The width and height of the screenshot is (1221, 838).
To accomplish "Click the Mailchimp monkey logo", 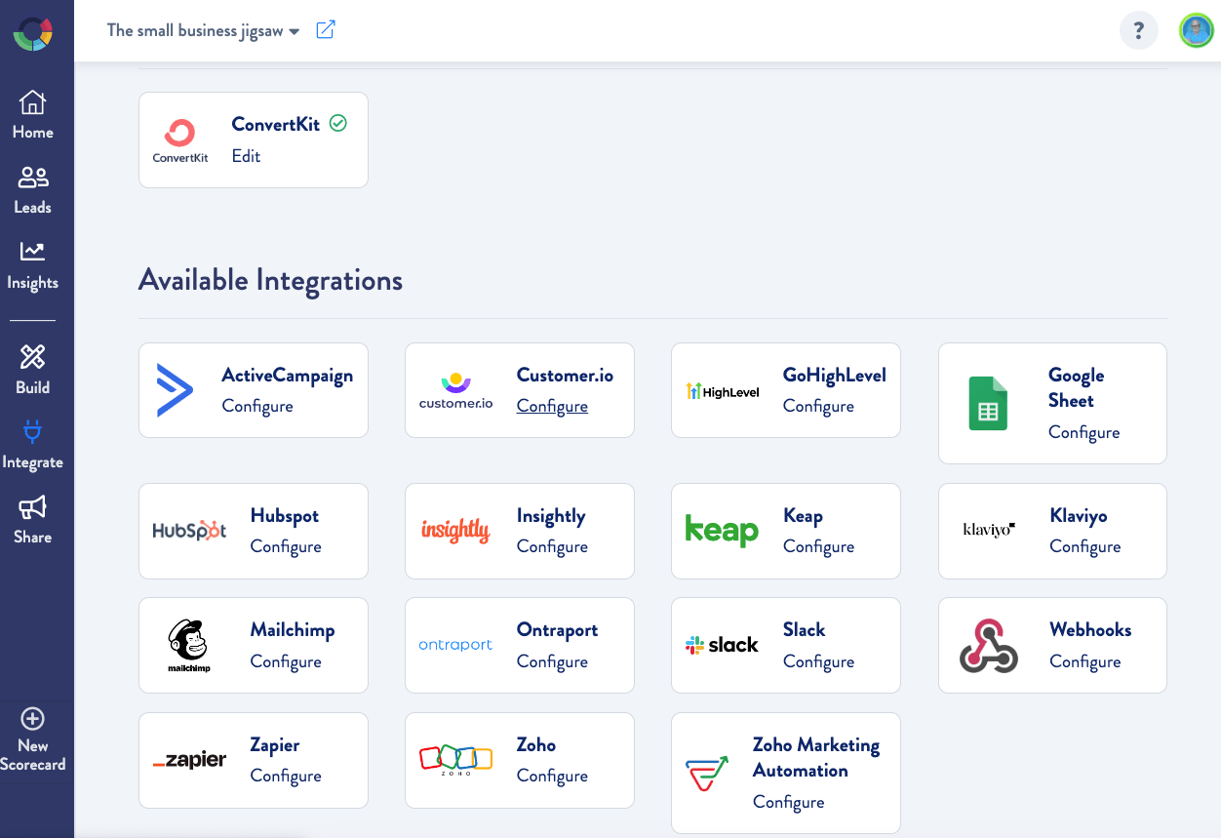I will (189, 645).
